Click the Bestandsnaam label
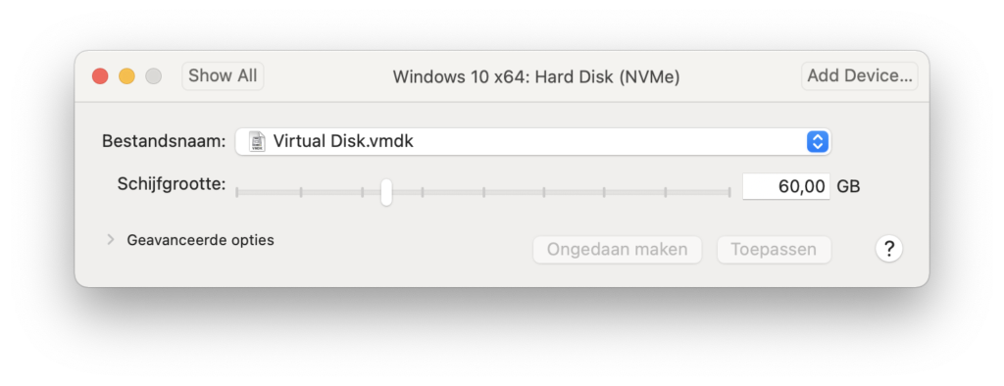The width and height of the screenshot is (1004, 386). click(x=164, y=141)
